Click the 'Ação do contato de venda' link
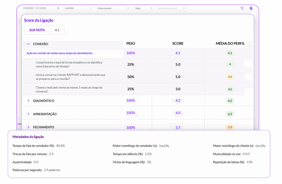 (59, 53)
